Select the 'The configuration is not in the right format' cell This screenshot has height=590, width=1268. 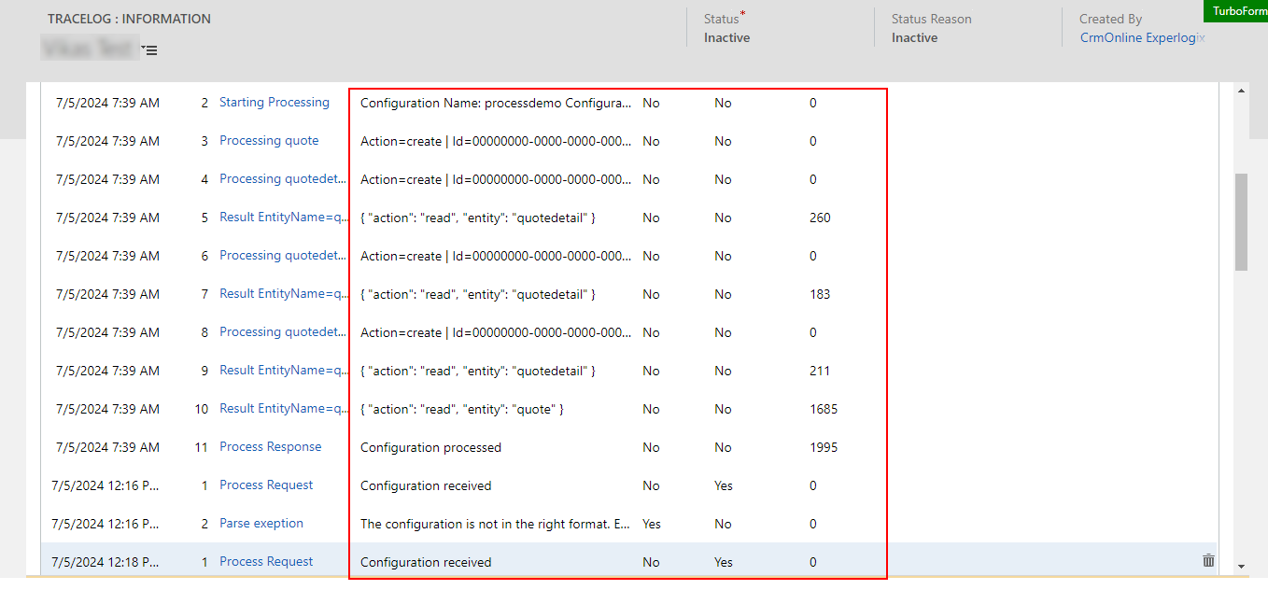[496, 524]
